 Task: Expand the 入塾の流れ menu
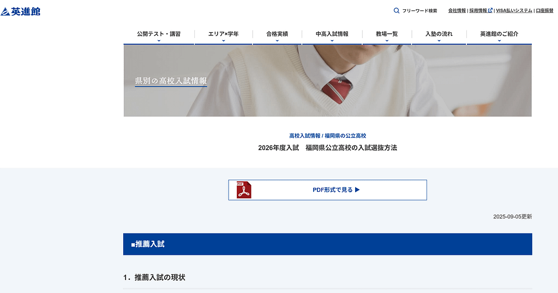[439, 34]
